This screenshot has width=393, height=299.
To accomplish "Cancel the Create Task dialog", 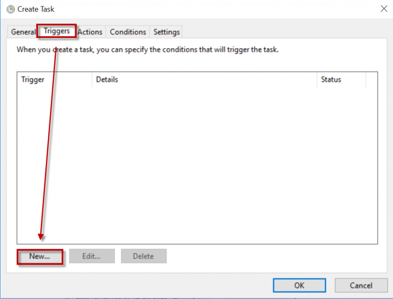I will (361, 286).
